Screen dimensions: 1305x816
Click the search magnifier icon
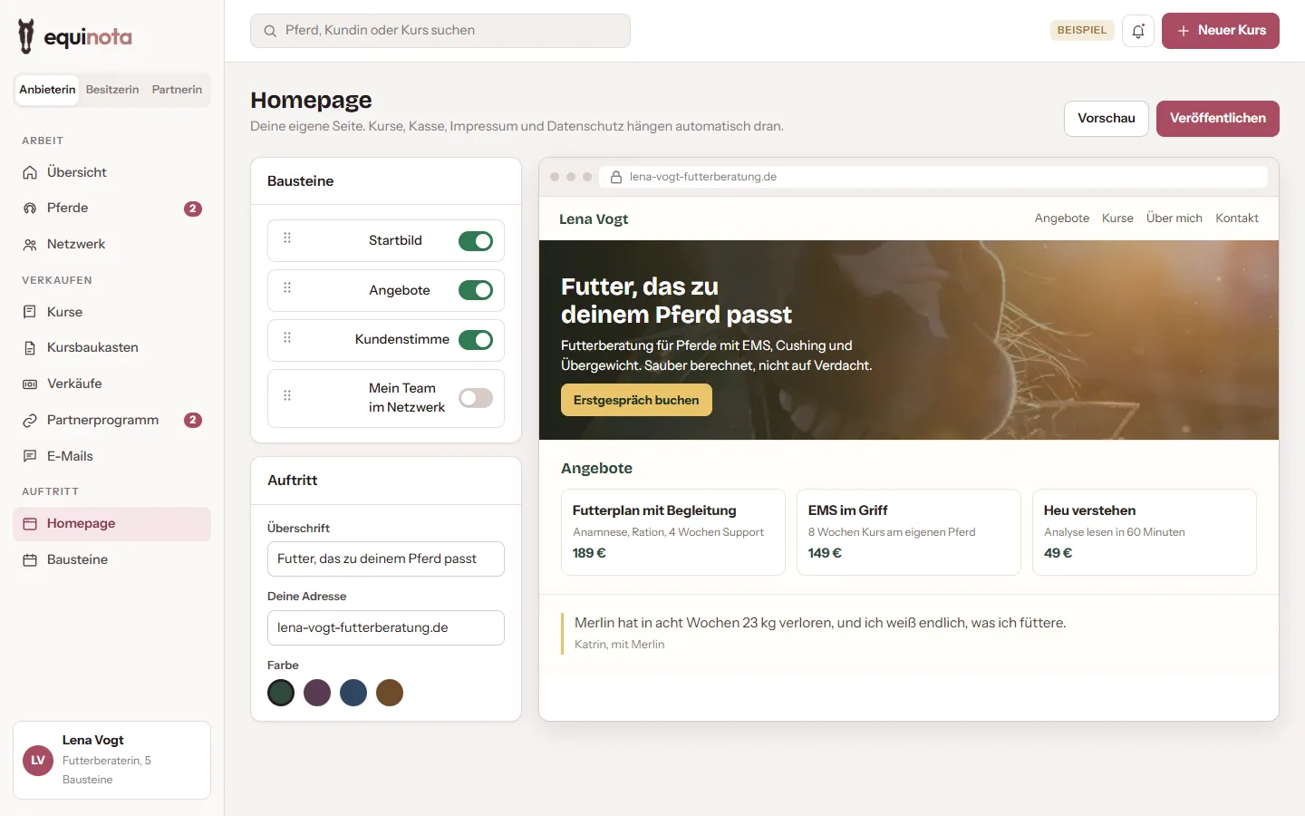tap(270, 31)
